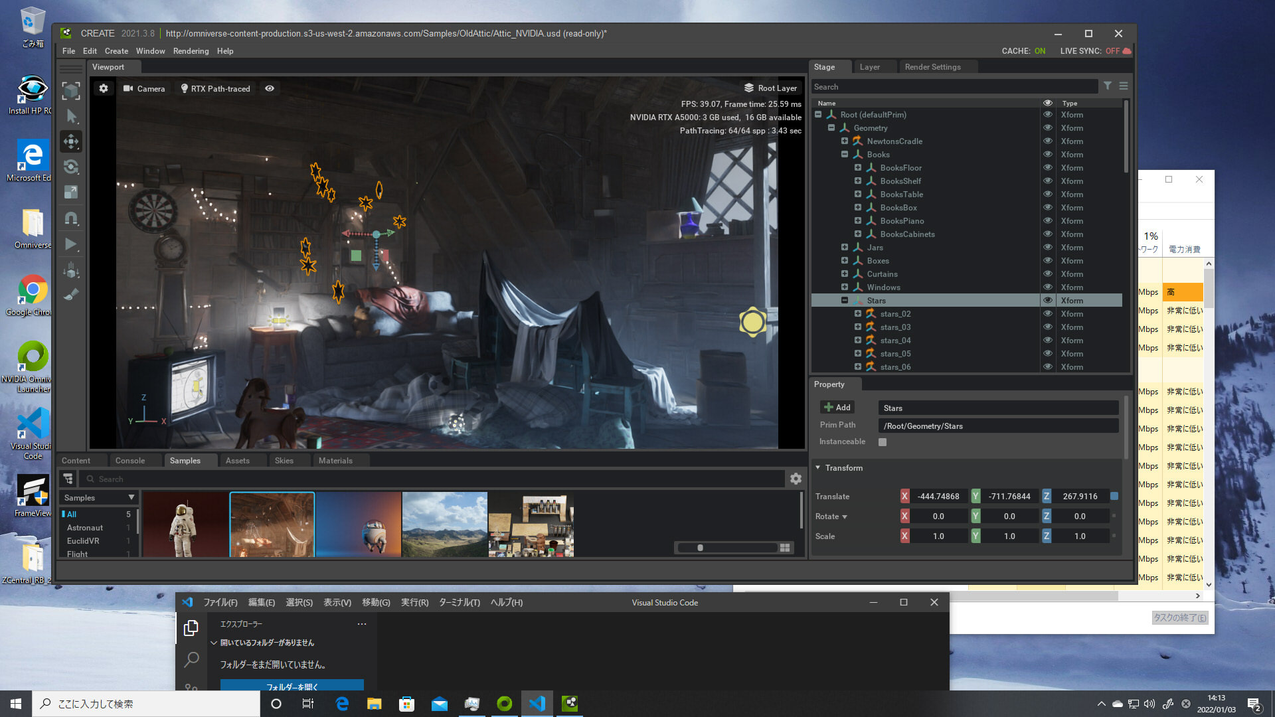Image resolution: width=1275 pixels, height=717 pixels.
Task: Activate the Move tool in viewport toolbar
Action: click(x=71, y=141)
